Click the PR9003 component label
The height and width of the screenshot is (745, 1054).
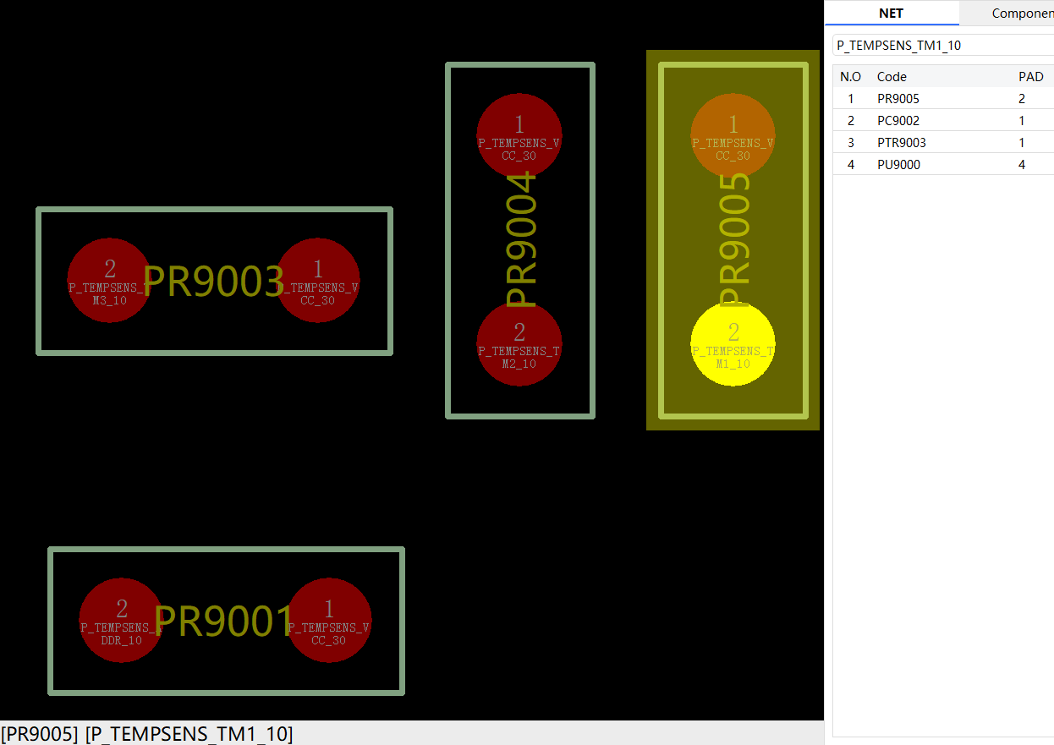[213, 282]
